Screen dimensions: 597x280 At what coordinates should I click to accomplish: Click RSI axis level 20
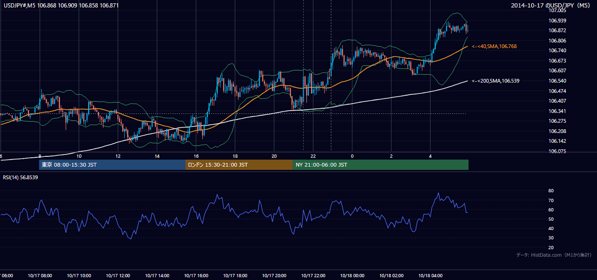click(x=551, y=247)
